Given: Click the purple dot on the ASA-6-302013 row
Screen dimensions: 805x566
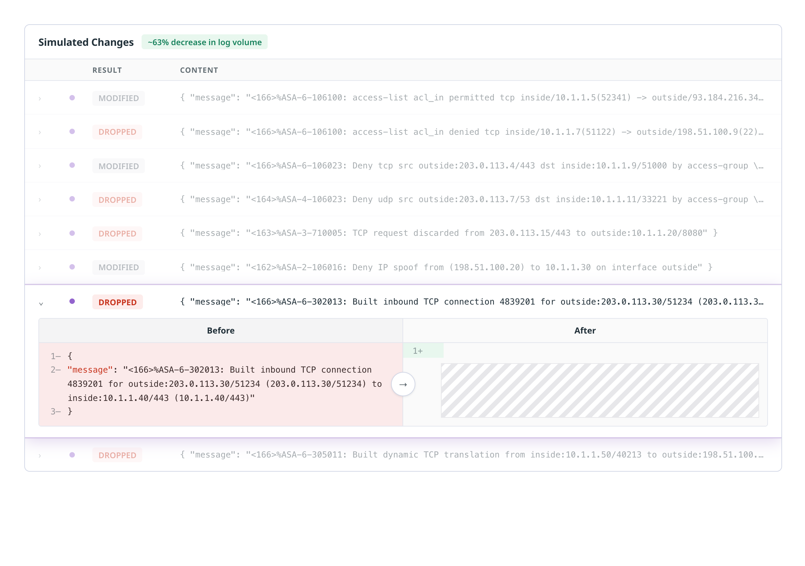Looking at the screenshot, I should [x=72, y=302].
